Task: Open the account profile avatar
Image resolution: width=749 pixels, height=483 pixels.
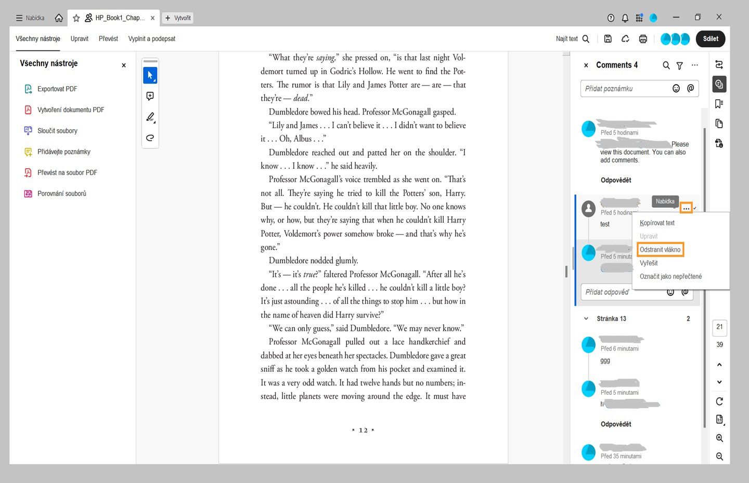Action: pyautogui.click(x=653, y=18)
